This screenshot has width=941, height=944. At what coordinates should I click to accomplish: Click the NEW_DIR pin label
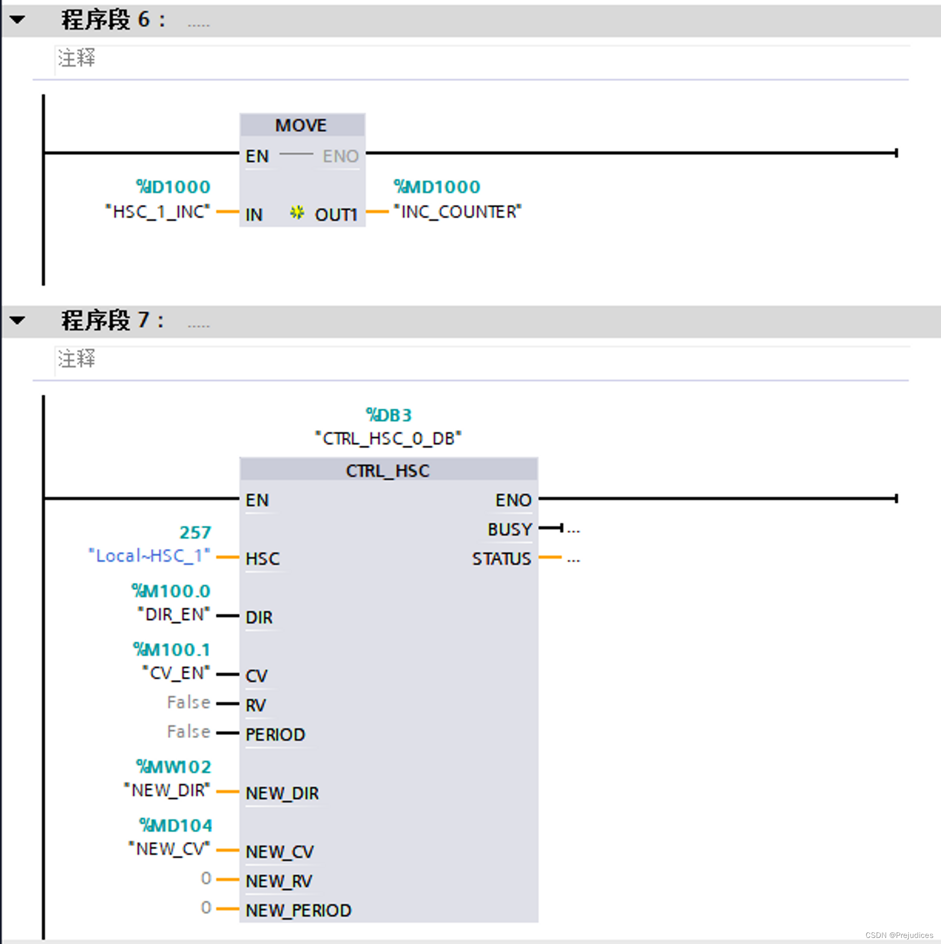282,794
